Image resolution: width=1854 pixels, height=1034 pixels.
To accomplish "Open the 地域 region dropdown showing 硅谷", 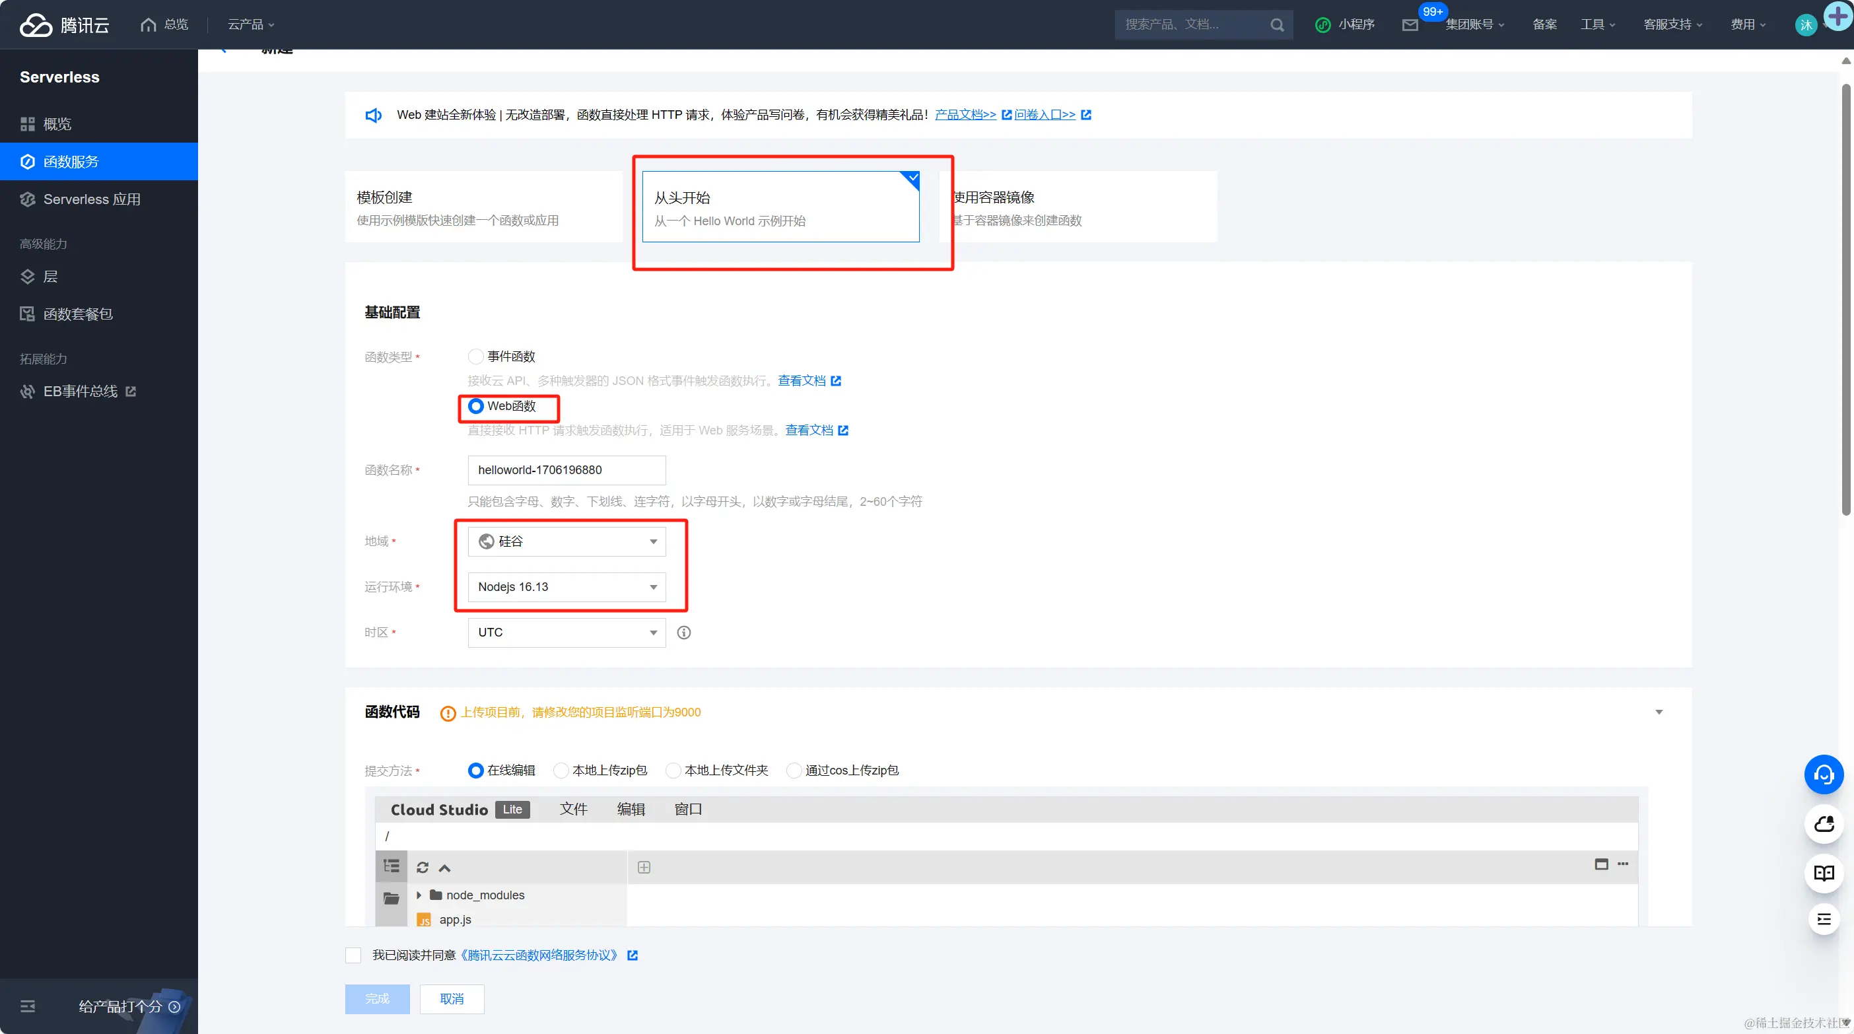I will (x=566, y=541).
